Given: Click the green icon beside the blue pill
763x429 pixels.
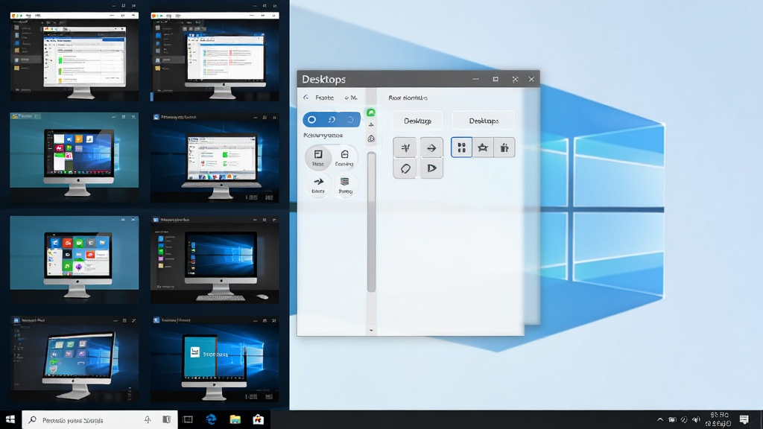Looking at the screenshot, I should pos(371,113).
